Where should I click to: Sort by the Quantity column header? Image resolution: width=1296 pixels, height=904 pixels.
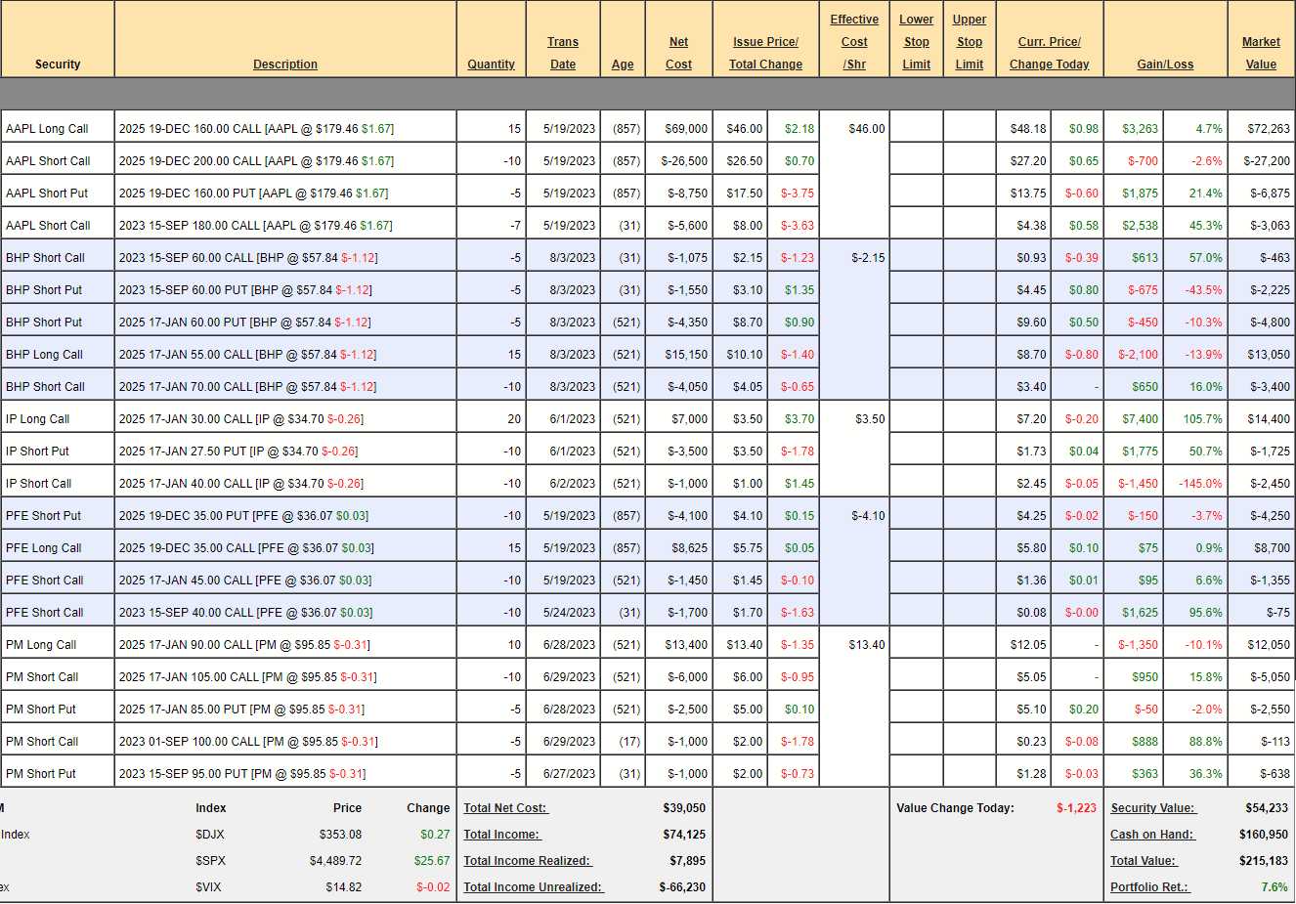coord(491,65)
